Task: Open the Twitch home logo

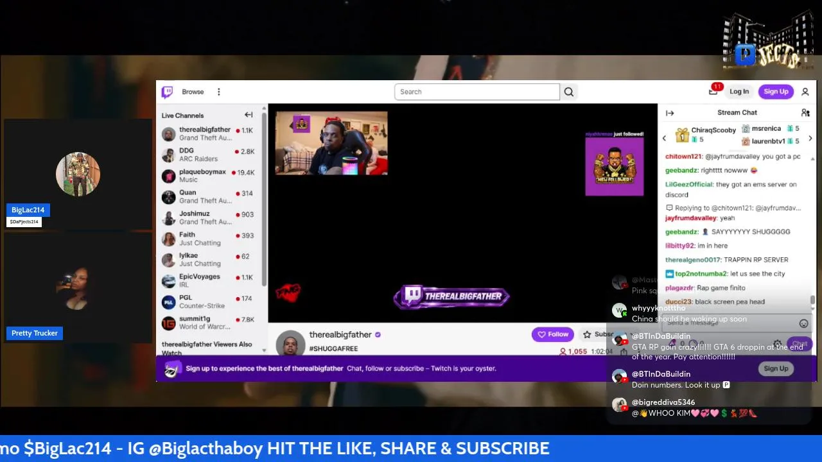Action: 167,92
